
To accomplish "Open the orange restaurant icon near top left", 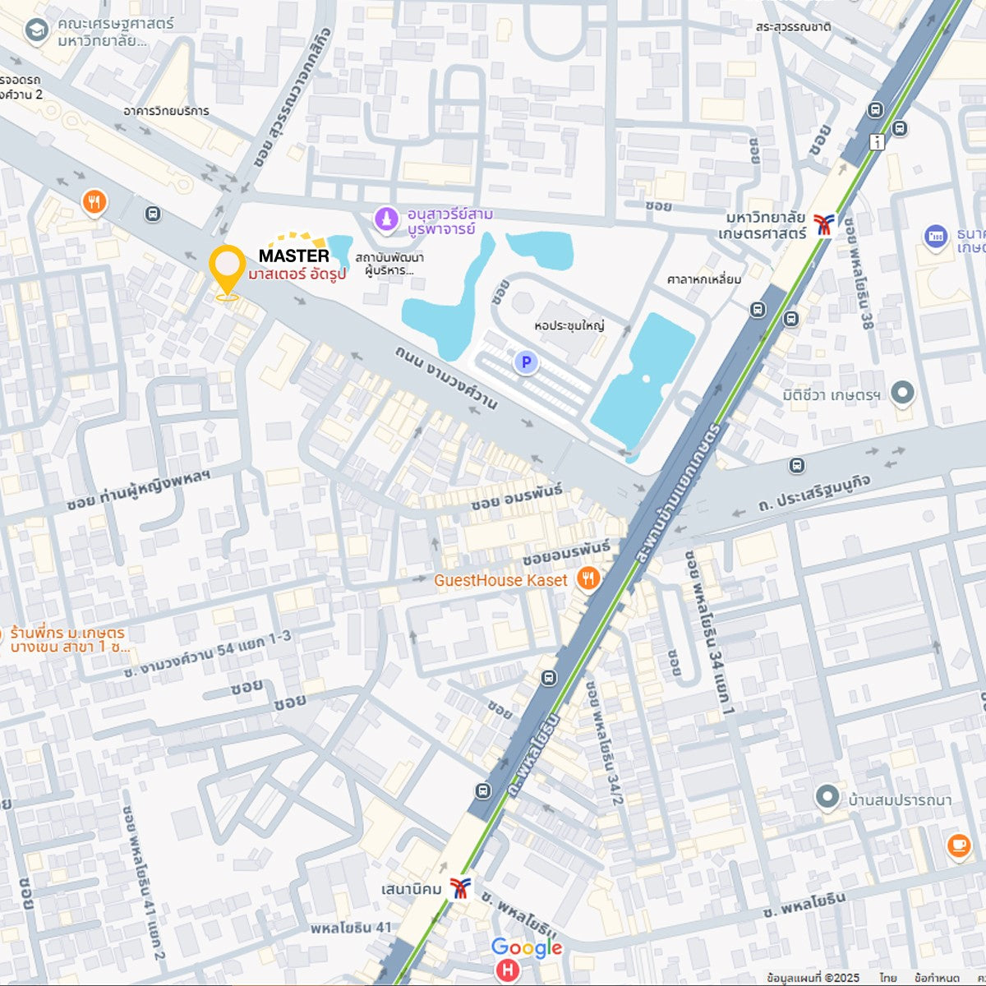I will pos(95,202).
